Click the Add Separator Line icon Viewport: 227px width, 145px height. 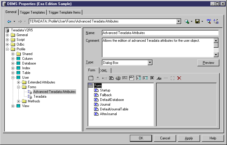[x=166, y=78]
